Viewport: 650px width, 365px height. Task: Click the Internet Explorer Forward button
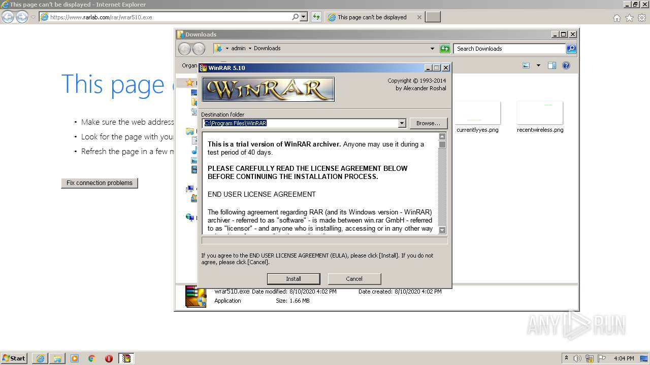click(x=22, y=17)
